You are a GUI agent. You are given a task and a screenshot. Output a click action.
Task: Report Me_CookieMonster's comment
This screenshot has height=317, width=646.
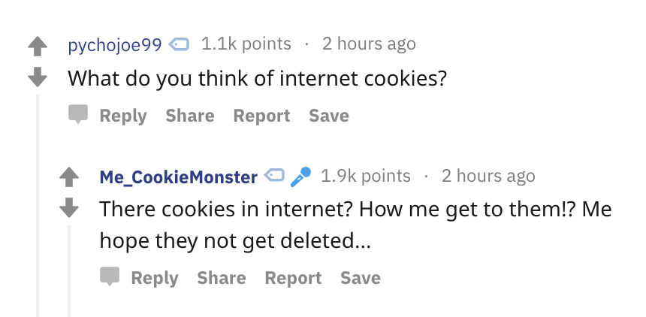pos(293,278)
